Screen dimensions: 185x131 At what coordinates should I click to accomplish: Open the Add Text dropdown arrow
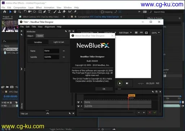115,33
